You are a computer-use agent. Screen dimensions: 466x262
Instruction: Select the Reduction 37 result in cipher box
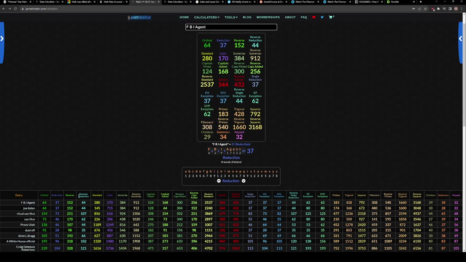tap(223, 44)
